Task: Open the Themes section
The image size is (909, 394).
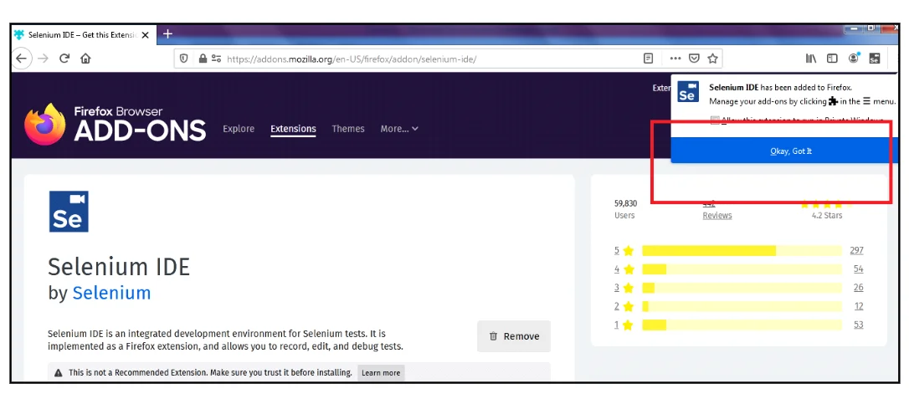Action: pos(348,129)
